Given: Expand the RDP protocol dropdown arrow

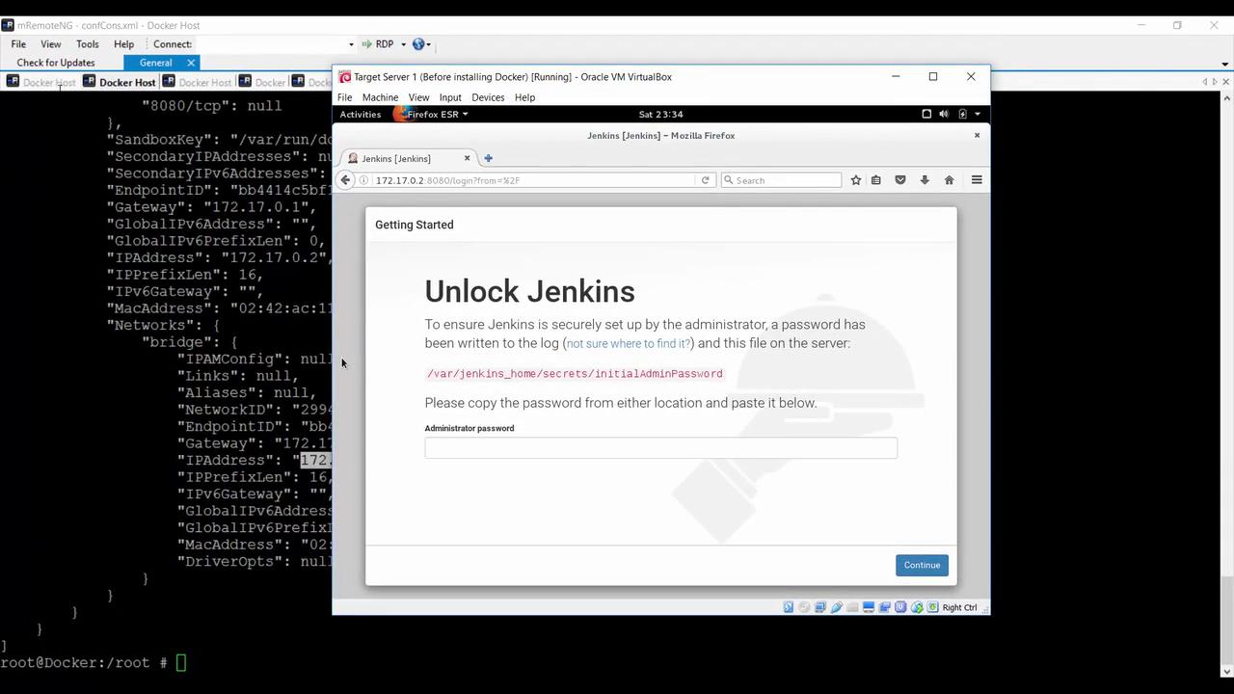Looking at the screenshot, I should coord(403,44).
